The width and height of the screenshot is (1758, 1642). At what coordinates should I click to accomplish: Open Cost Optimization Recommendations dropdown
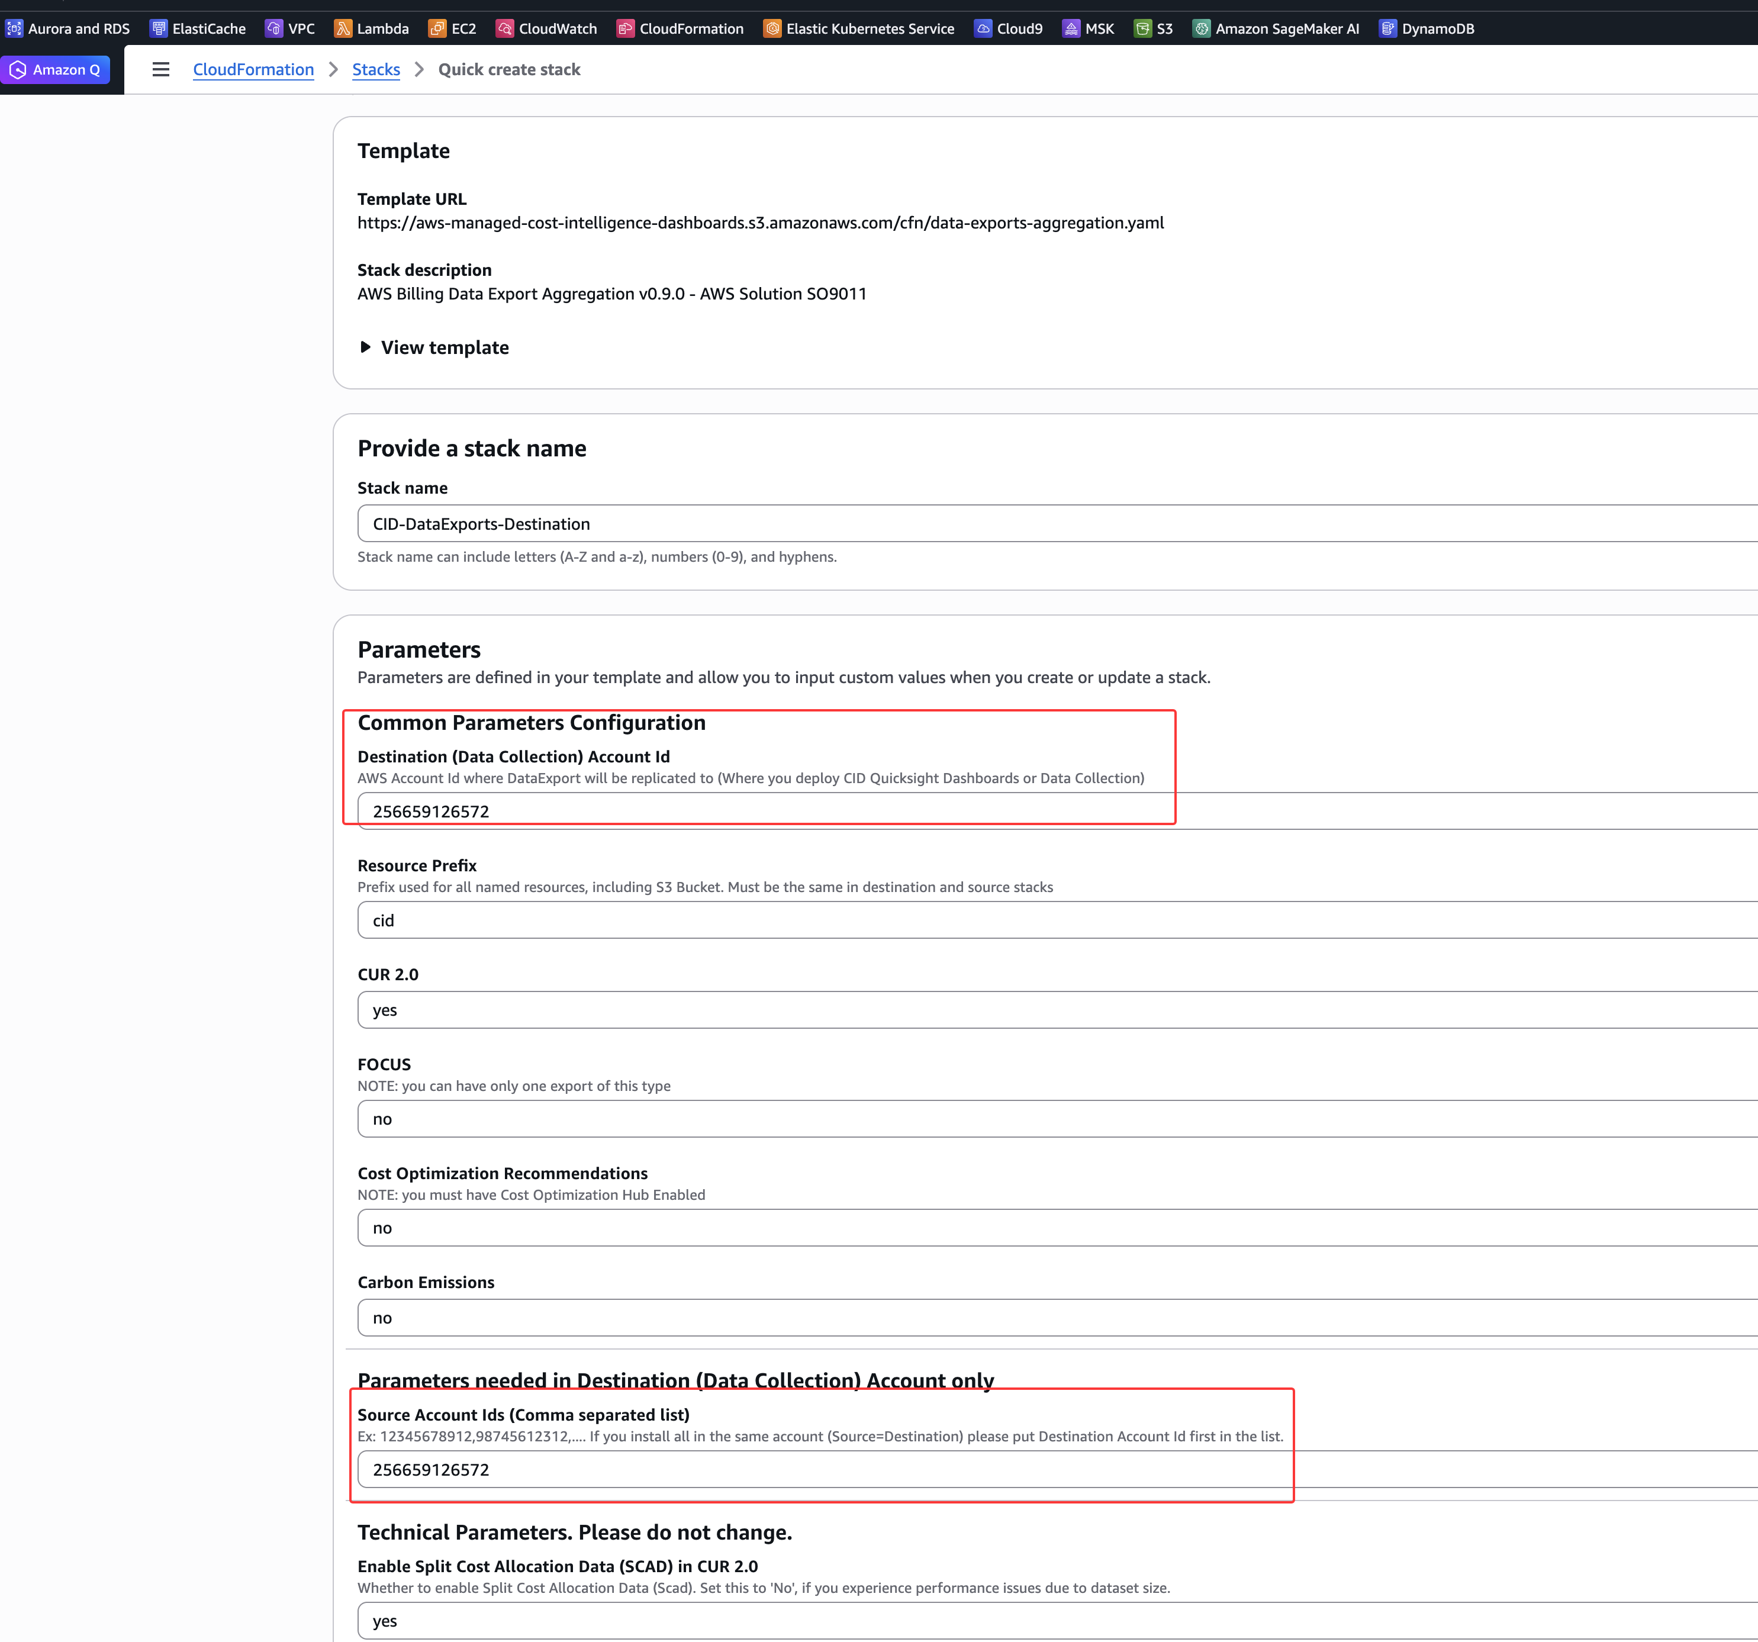pyautogui.click(x=1052, y=1227)
